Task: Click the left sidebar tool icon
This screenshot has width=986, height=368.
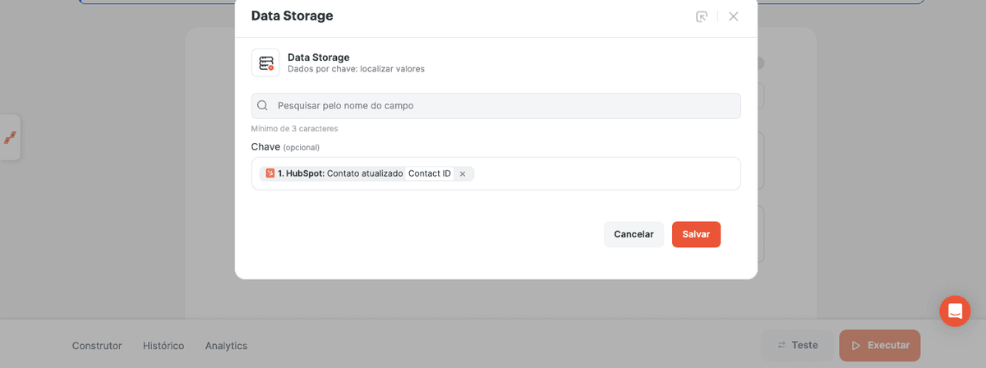Action: (10, 137)
